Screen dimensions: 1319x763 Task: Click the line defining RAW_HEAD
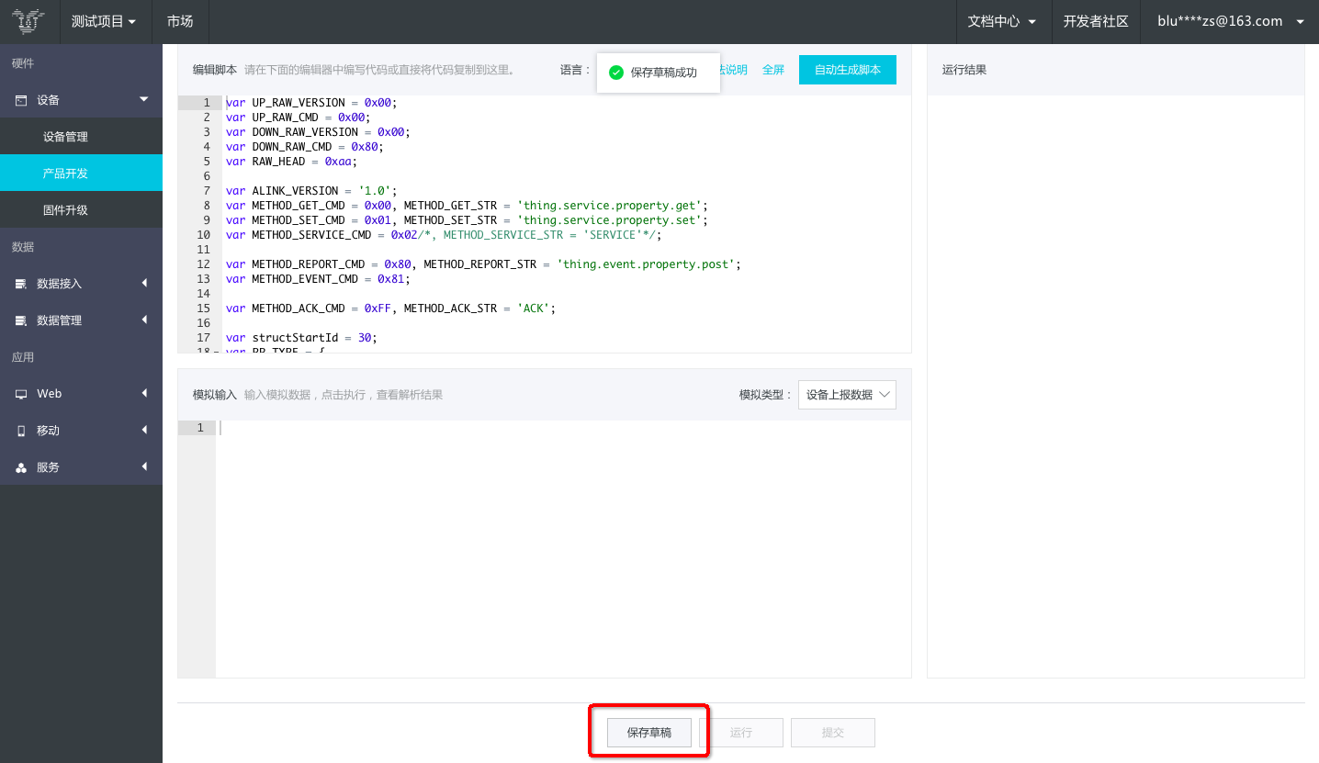pos(291,162)
